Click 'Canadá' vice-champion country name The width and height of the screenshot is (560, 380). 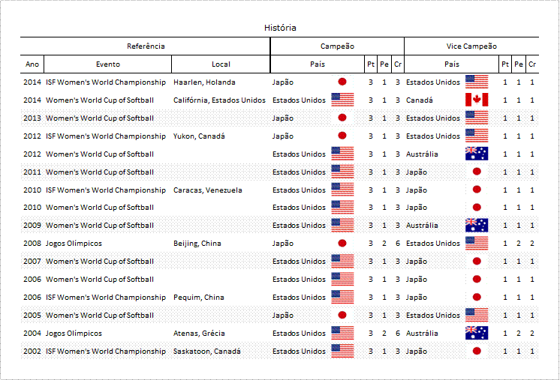420,100
